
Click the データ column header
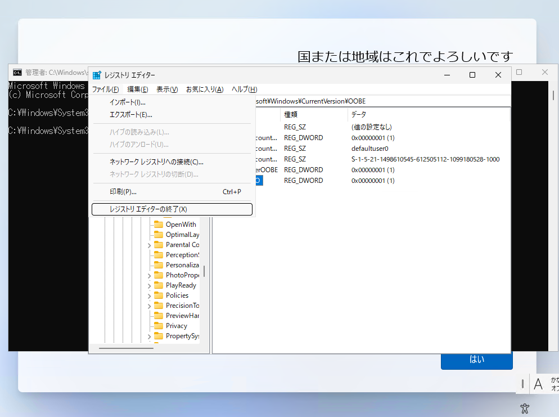point(429,114)
